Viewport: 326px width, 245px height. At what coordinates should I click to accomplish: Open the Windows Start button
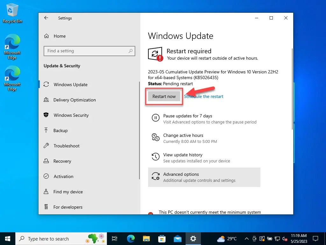click(8, 239)
